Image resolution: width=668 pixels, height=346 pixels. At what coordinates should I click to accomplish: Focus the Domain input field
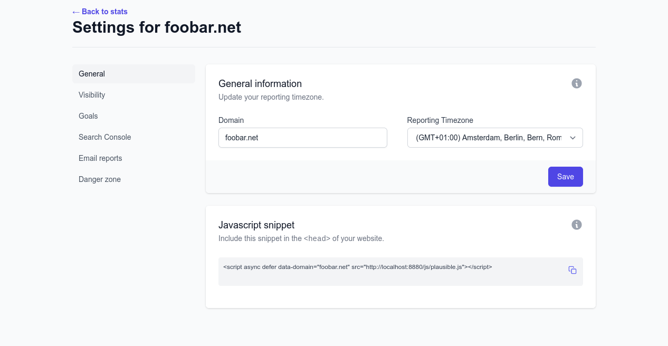pos(302,138)
